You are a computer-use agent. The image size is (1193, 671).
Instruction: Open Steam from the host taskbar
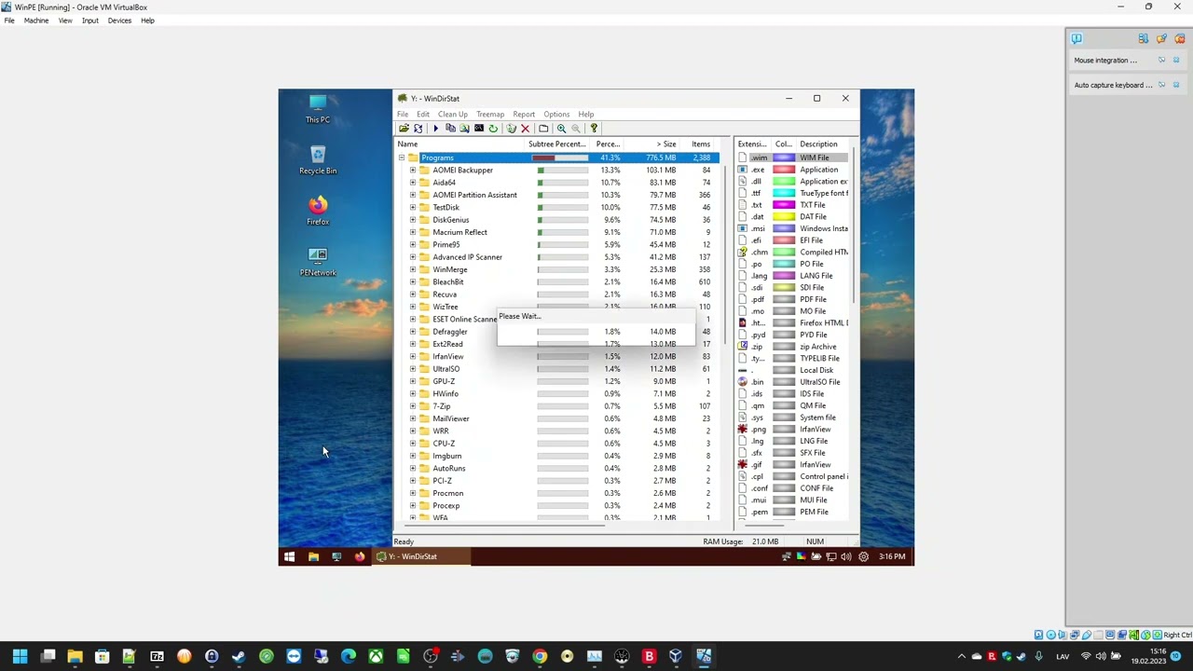coord(239,657)
